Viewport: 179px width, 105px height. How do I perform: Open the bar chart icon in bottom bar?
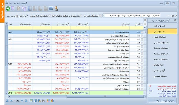tap(52, 101)
